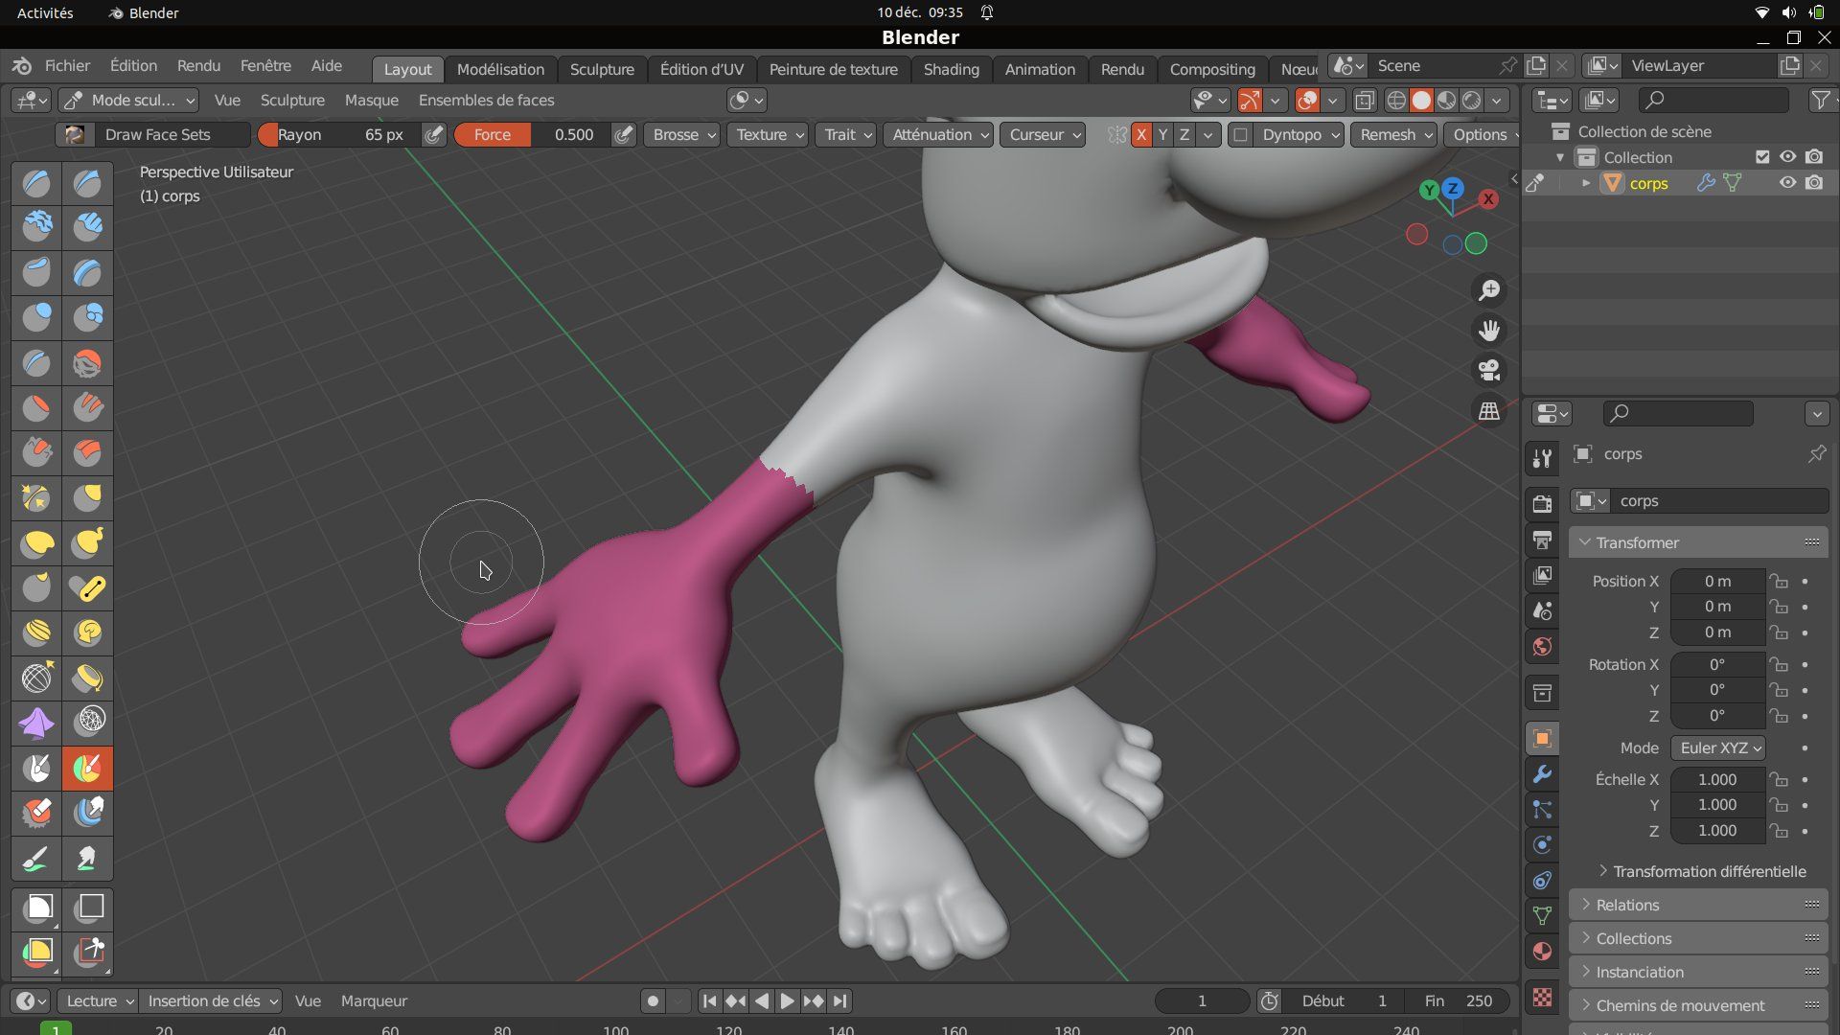Adjust the Force strength slider
This screenshot has height=1035, width=1840.
(532, 135)
